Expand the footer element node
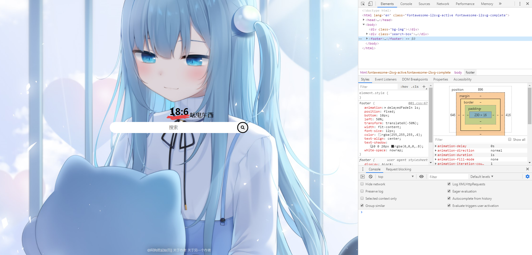Viewport: 532px width, 255px height. pos(367,39)
